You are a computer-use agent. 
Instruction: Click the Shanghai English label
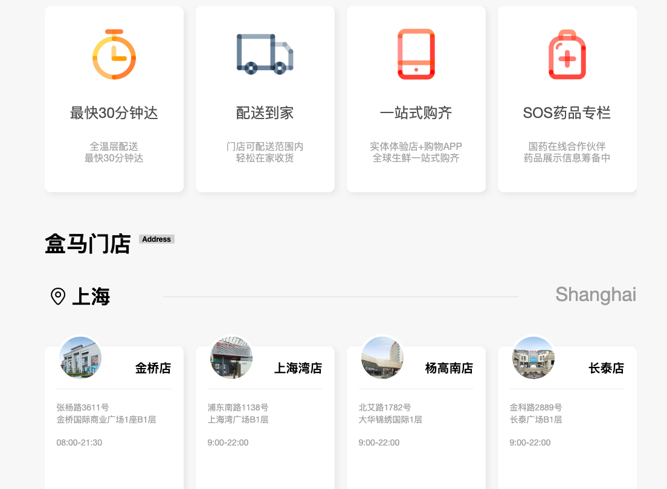coord(596,294)
